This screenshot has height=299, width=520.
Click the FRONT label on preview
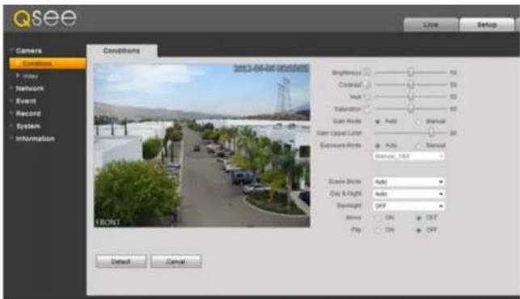pyautogui.click(x=108, y=222)
